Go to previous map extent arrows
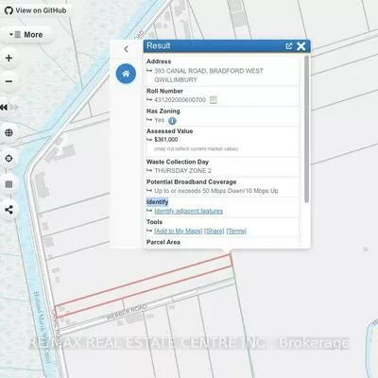 4,108
